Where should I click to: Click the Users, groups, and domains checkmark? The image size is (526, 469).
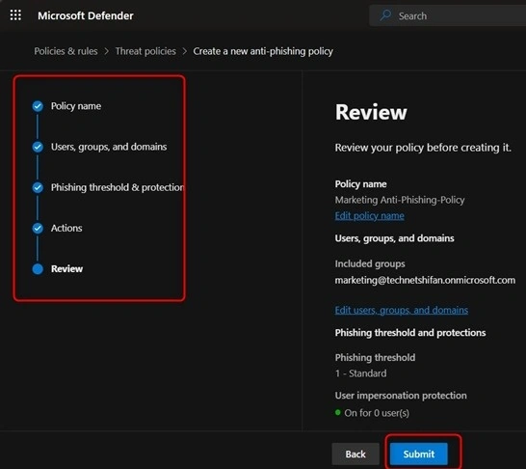[x=38, y=147]
